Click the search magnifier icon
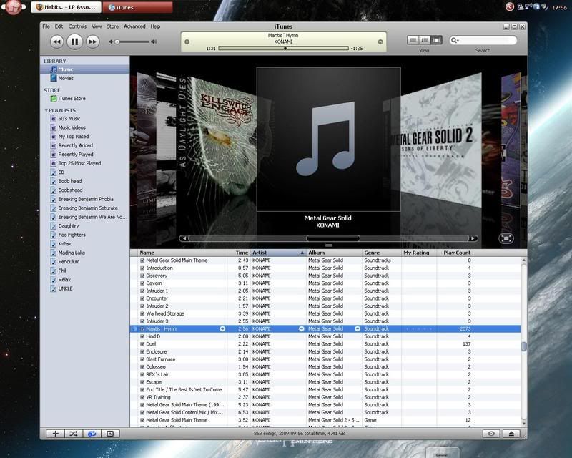The height and width of the screenshot is (458, 572). (454, 40)
